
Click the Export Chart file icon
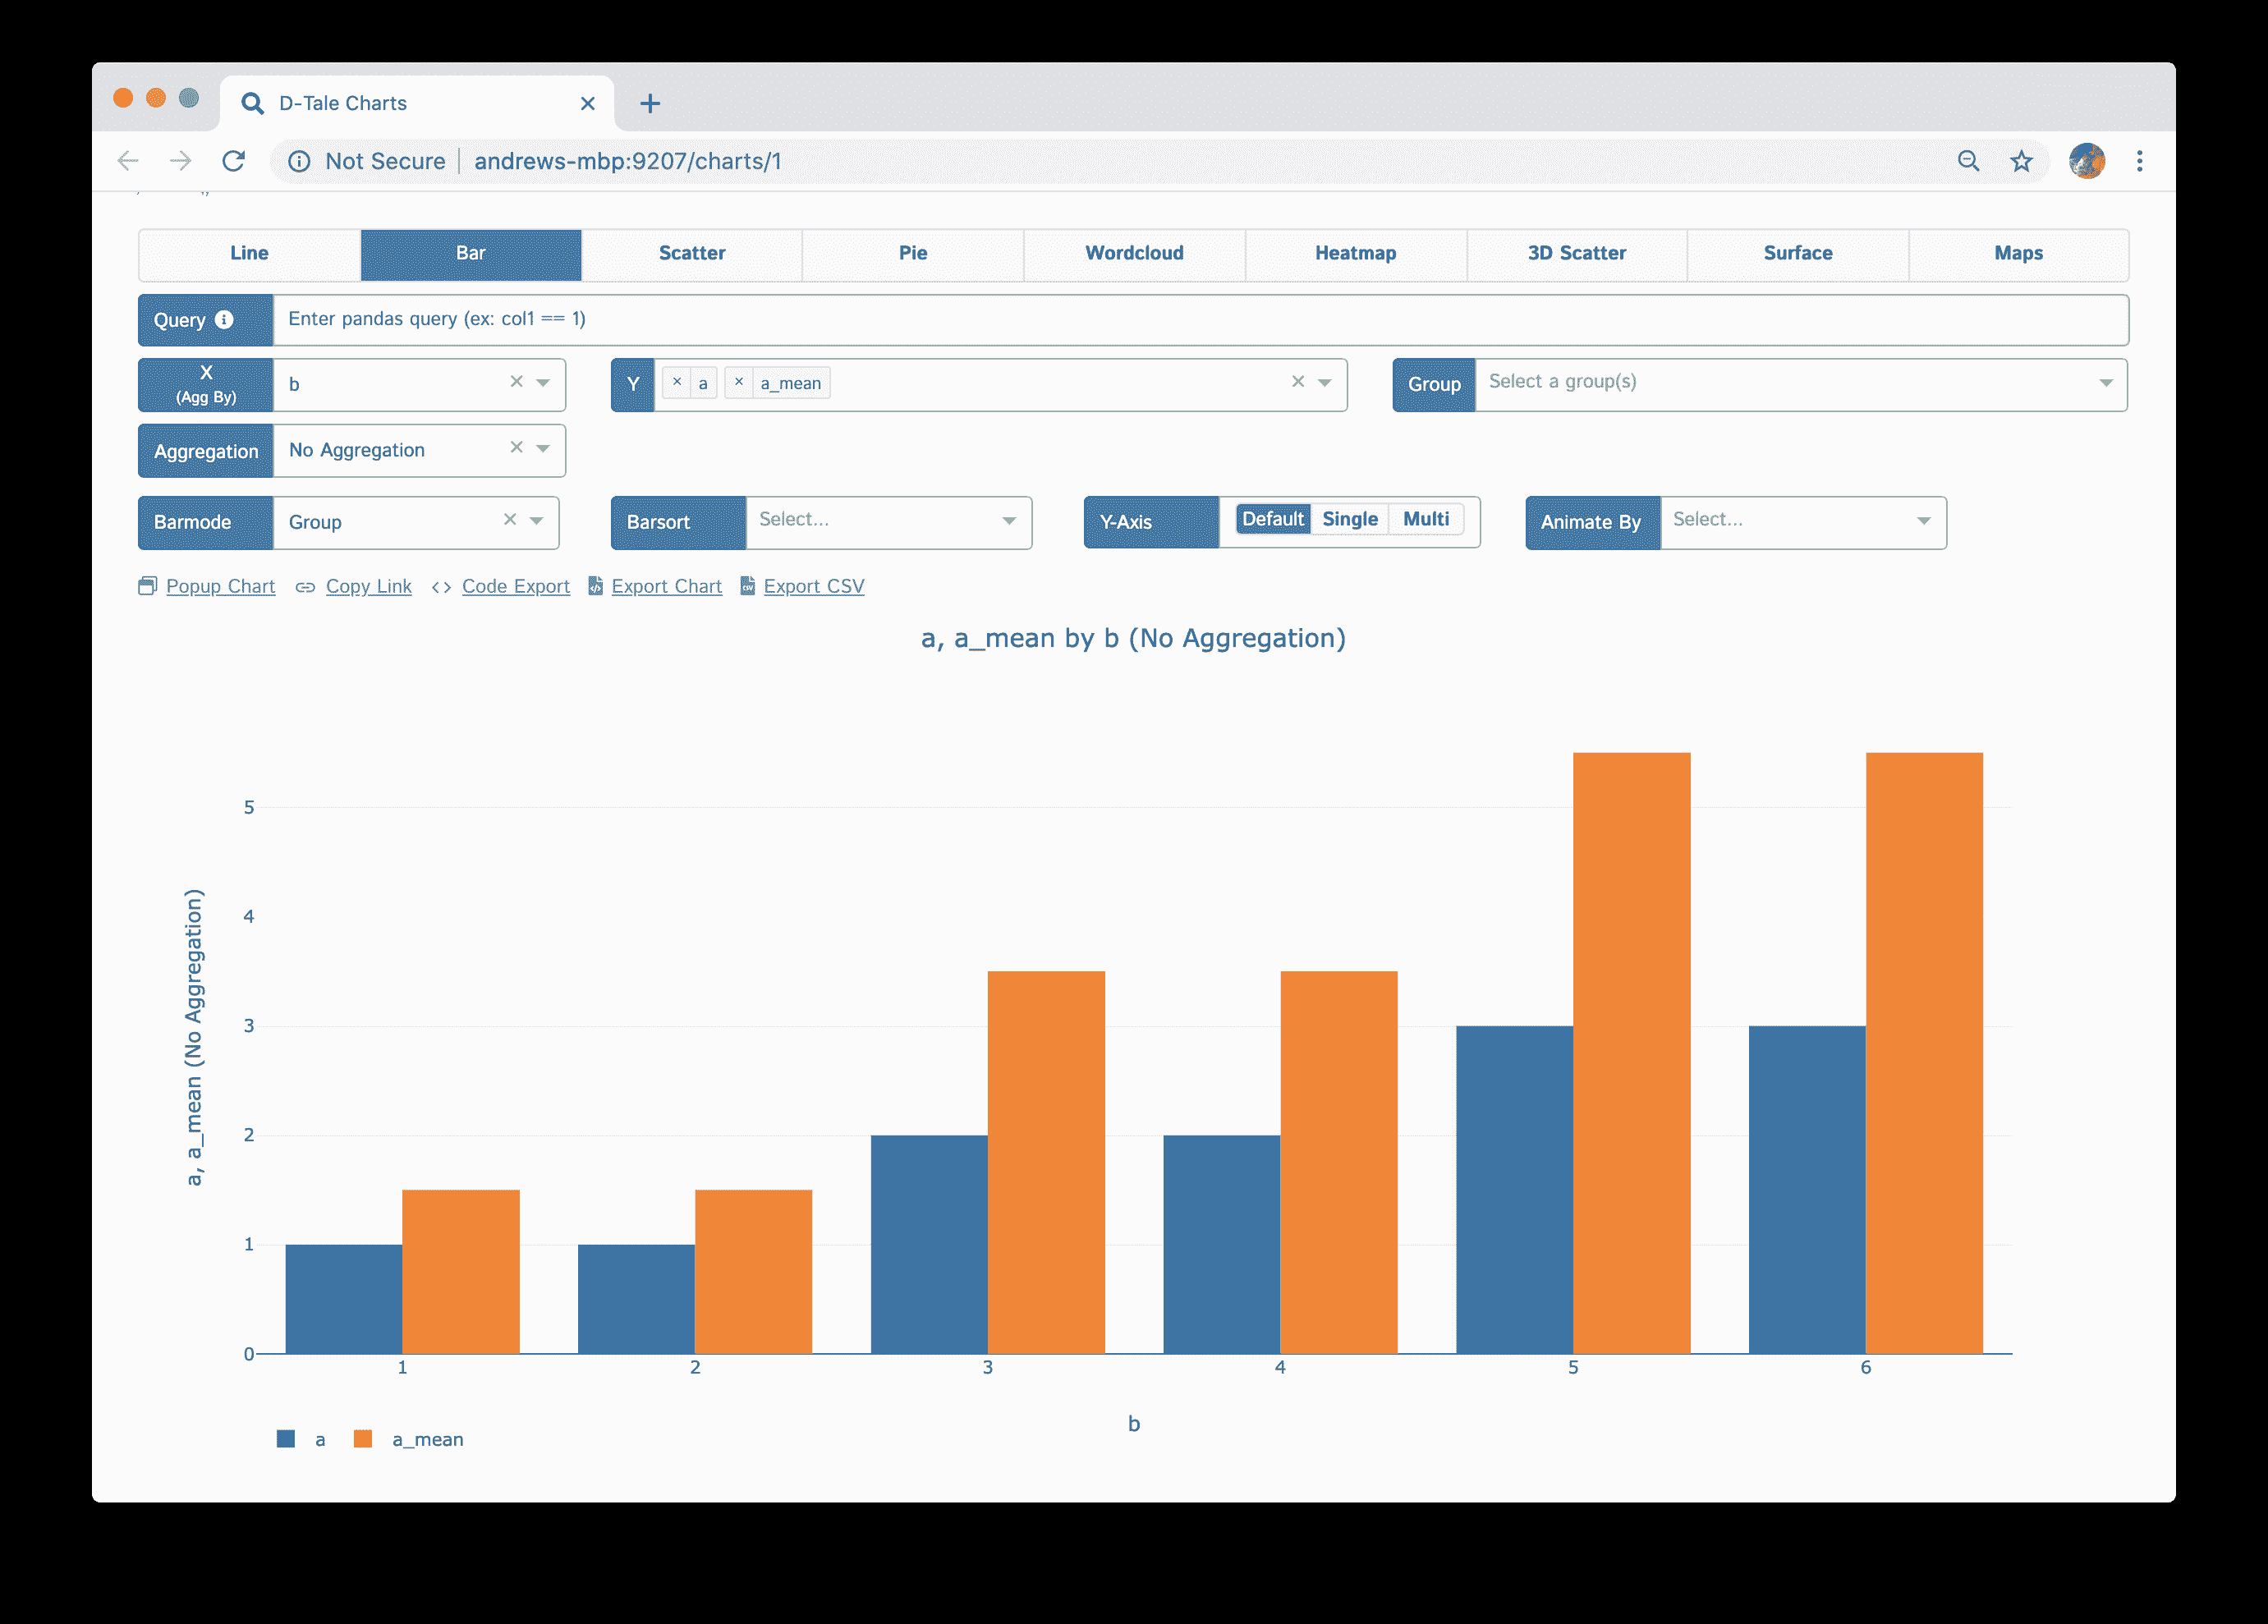(x=595, y=586)
